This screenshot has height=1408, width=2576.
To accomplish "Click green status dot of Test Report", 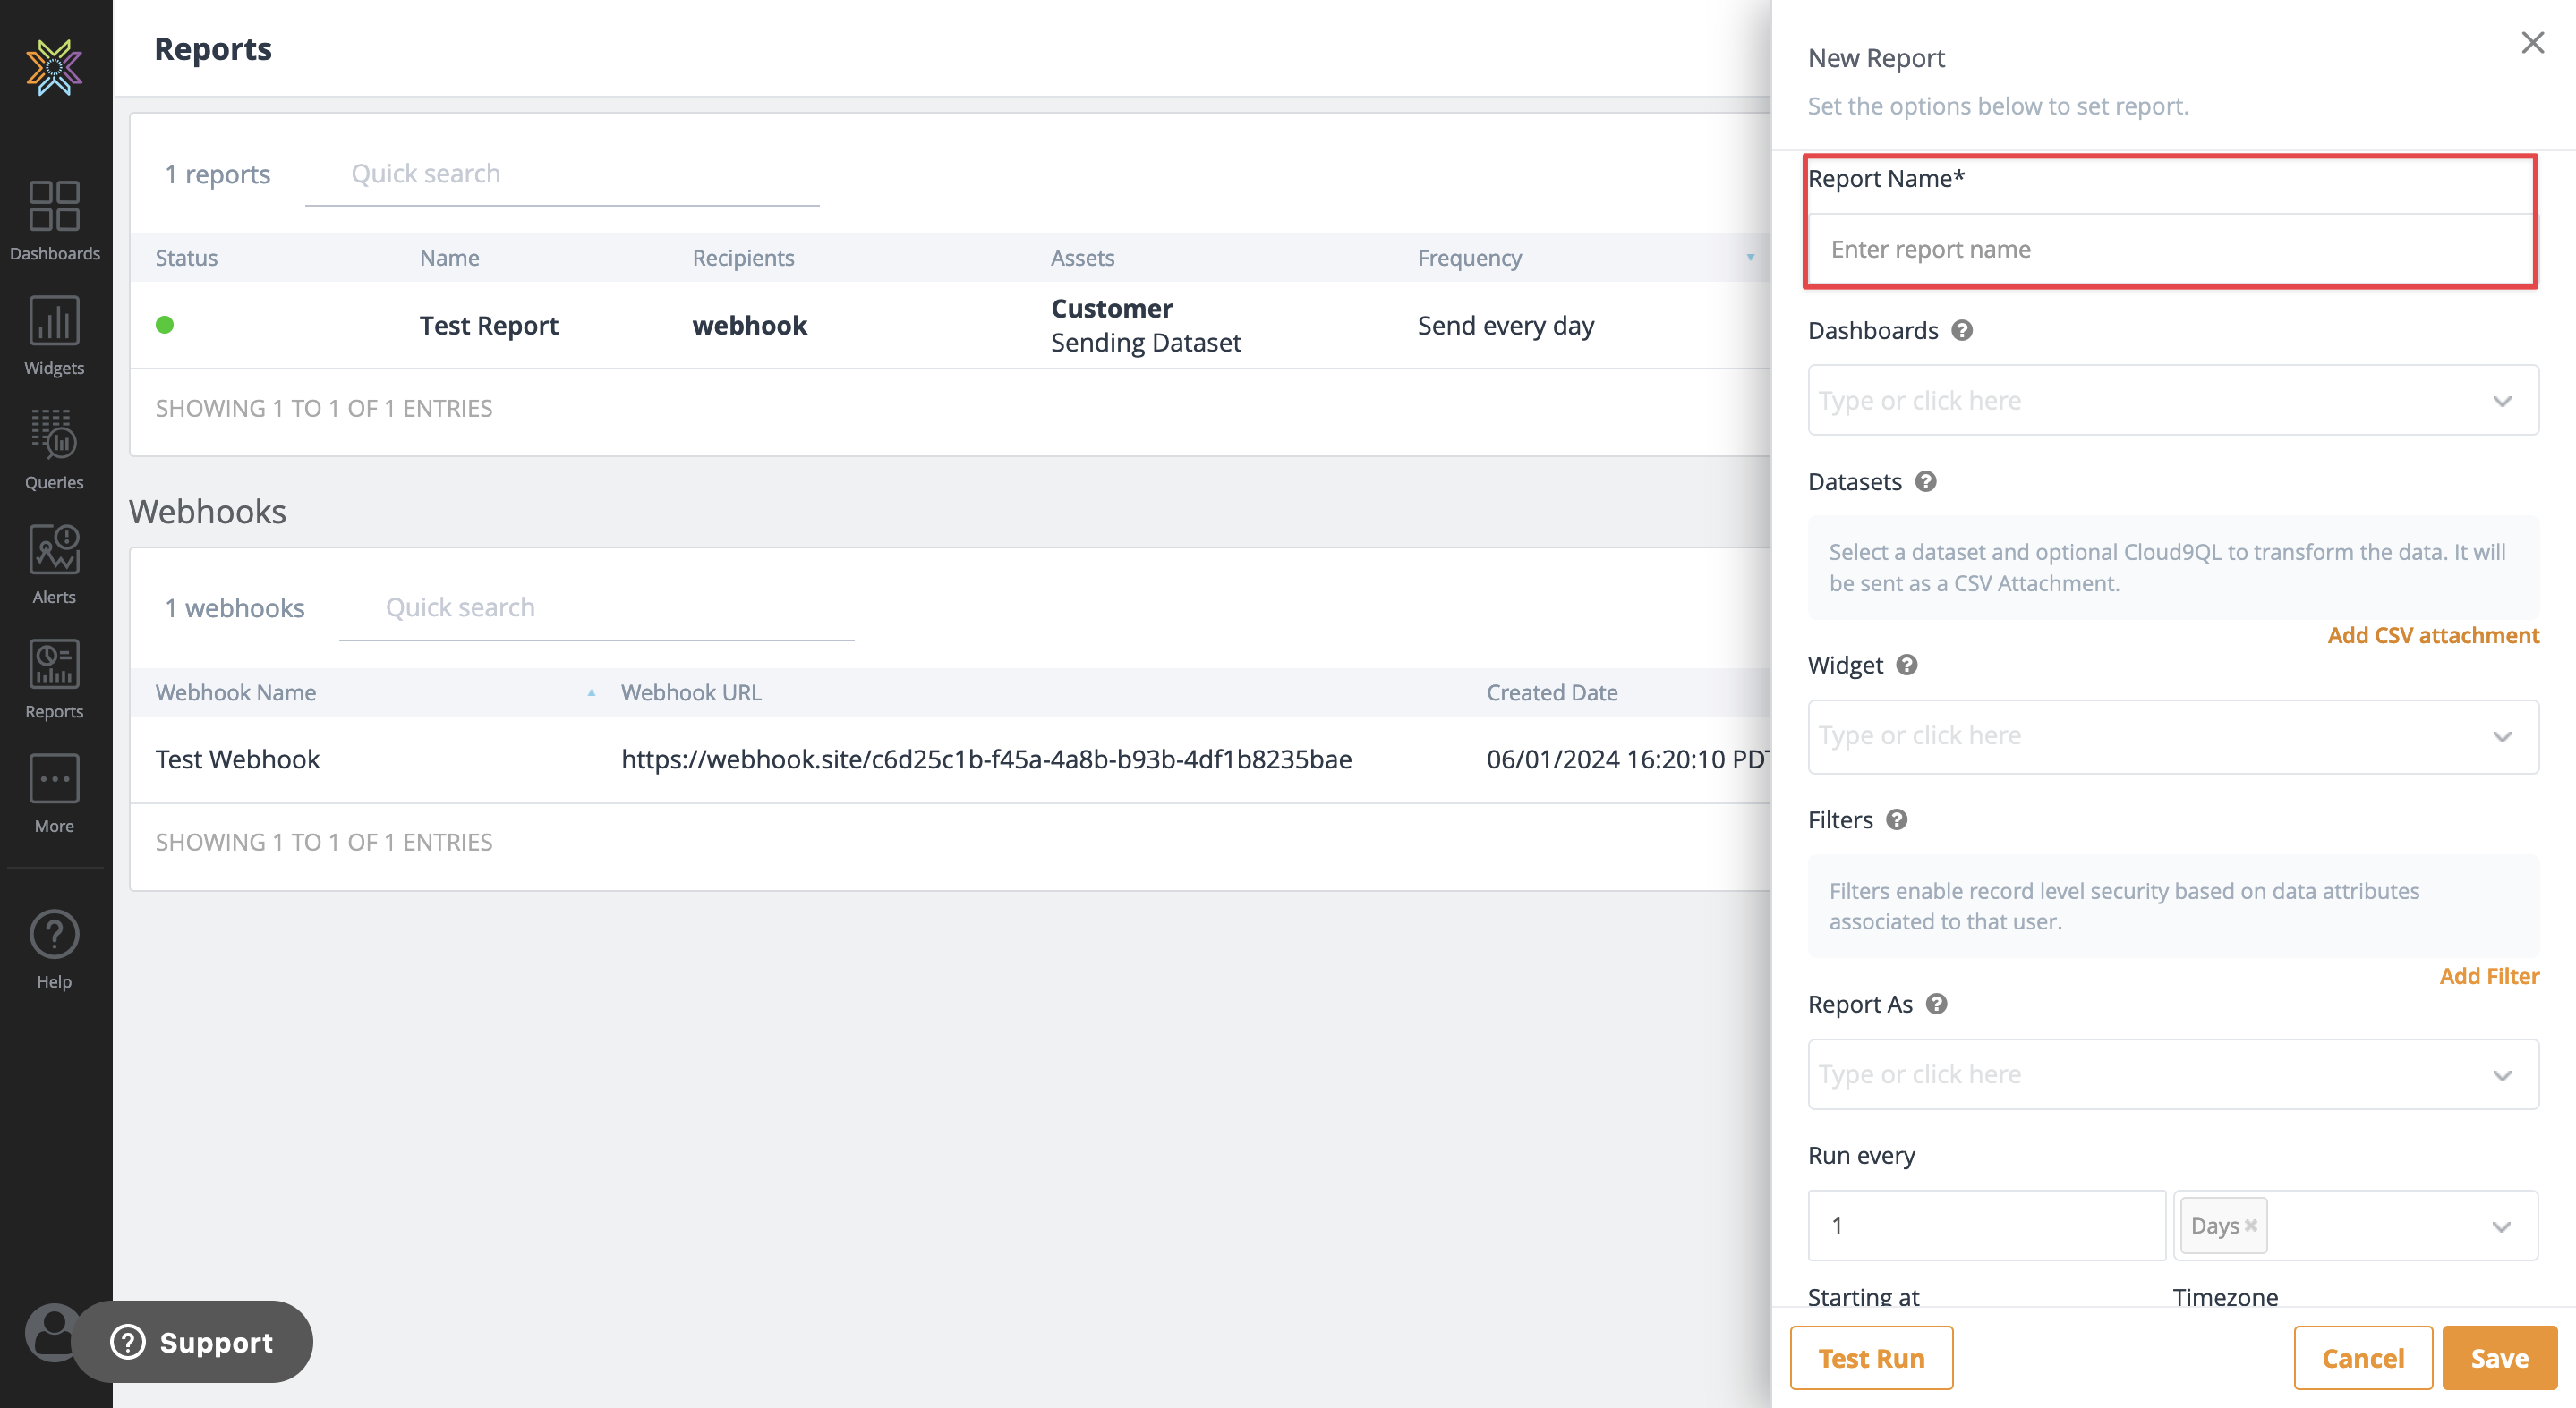I will coord(165,325).
